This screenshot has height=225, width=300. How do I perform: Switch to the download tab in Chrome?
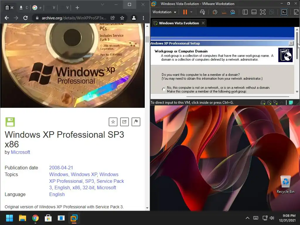coord(24,8)
